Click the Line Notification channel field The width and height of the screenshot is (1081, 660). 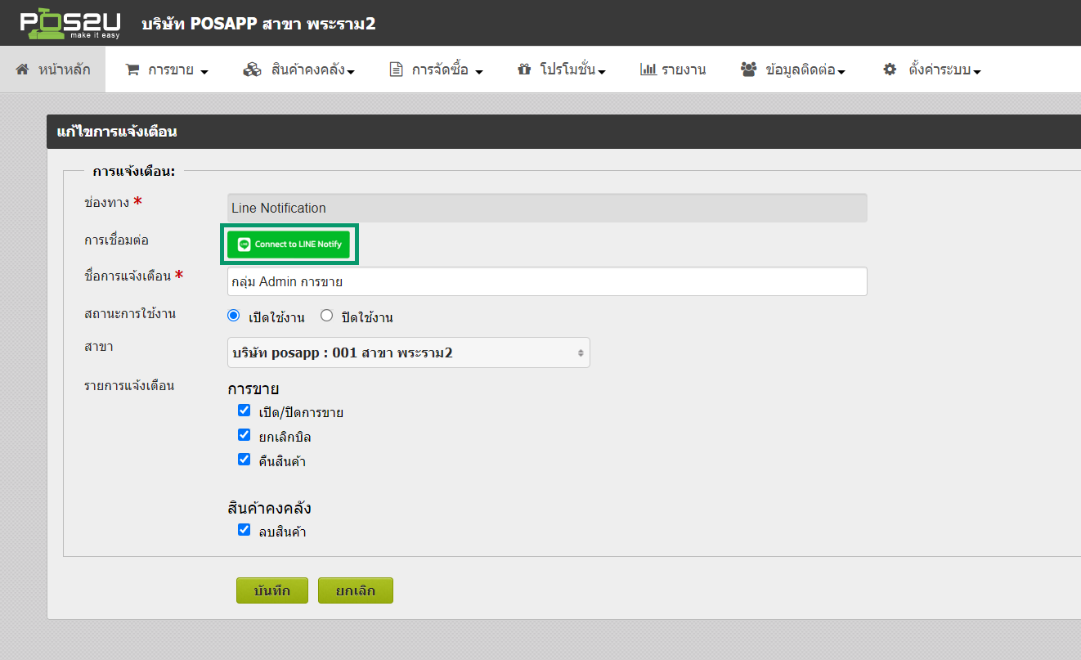tap(546, 208)
